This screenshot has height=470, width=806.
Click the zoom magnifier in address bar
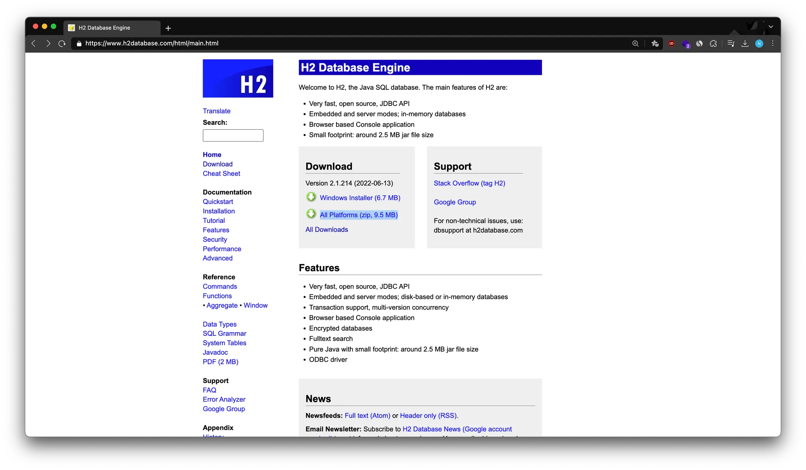coord(635,44)
